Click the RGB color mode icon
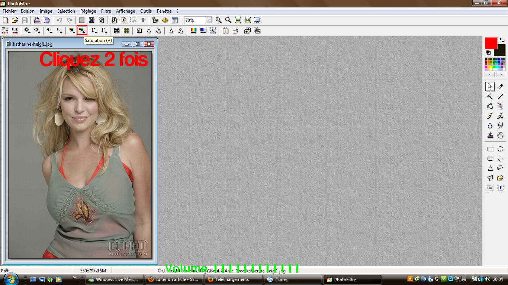The width and height of the screenshot is (508, 285). click(x=91, y=20)
